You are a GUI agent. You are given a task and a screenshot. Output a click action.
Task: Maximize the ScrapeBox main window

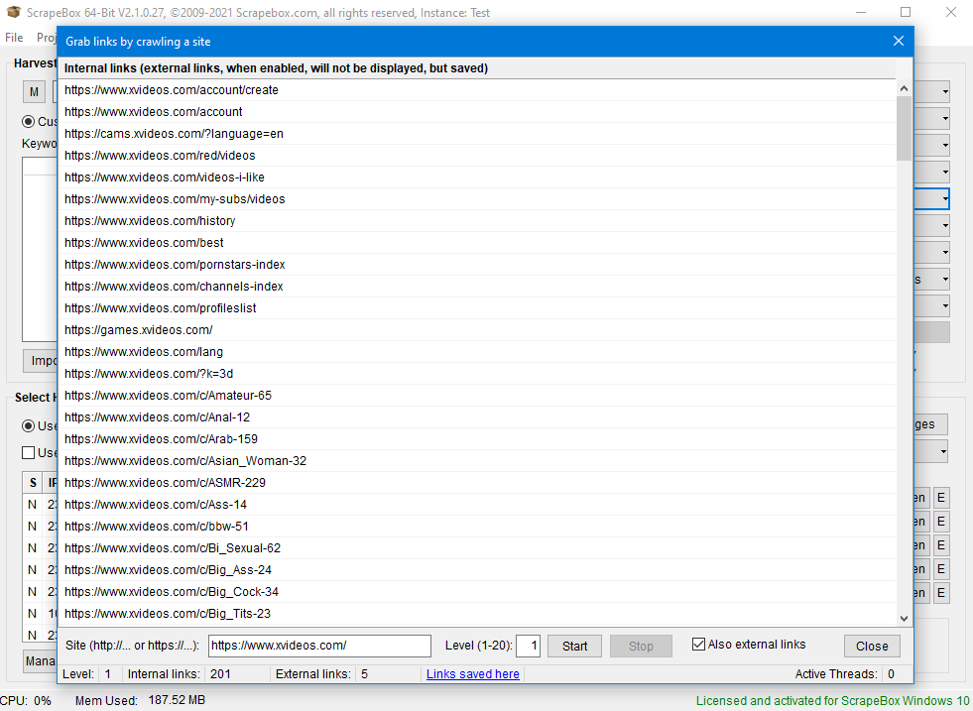(906, 12)
